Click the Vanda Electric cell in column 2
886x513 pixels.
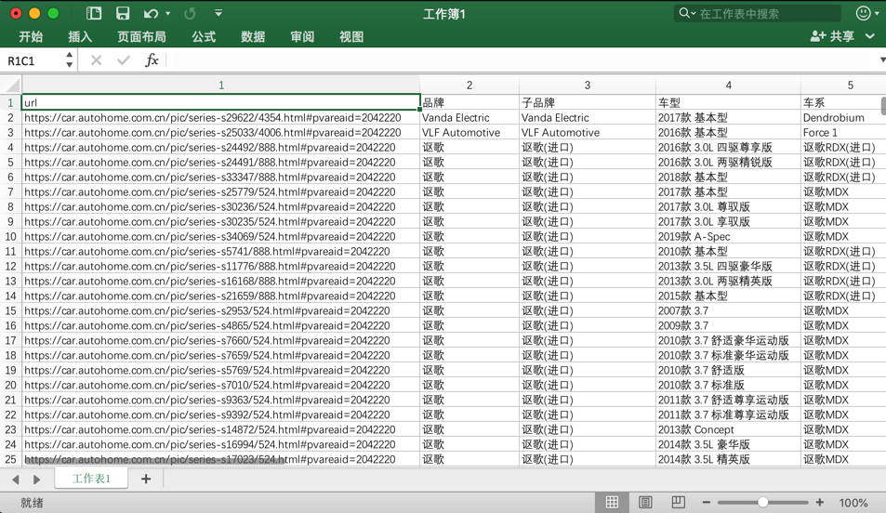click(469, 117)
